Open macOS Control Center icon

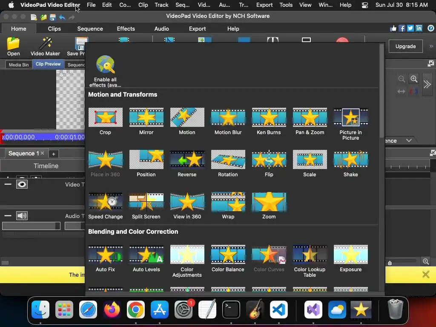pyautogui.click(x=364, y=5)
